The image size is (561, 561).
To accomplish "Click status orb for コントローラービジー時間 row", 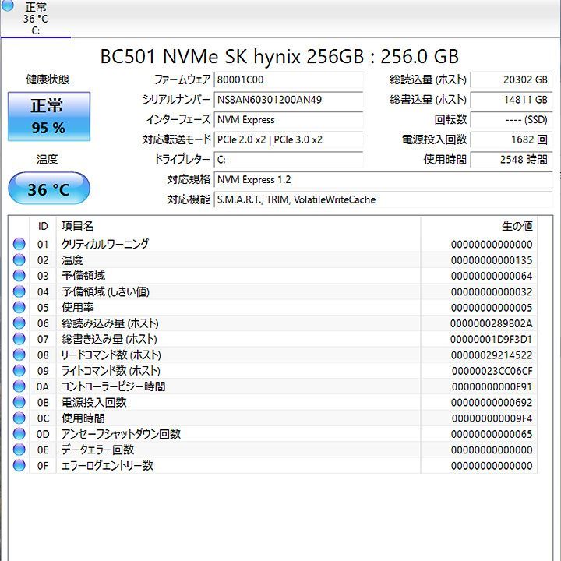I will (x=19, y=386).
